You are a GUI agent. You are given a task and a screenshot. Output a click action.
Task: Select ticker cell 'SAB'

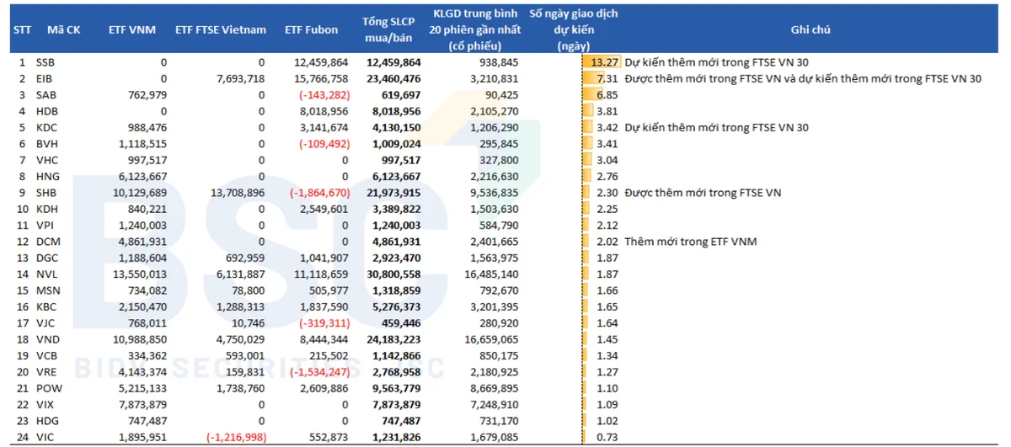[45, 95]
